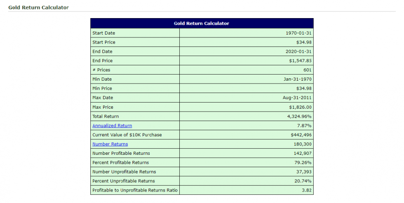Select the returns ratio value 3.82
This screenshot has height=203, width=404.
307,190
